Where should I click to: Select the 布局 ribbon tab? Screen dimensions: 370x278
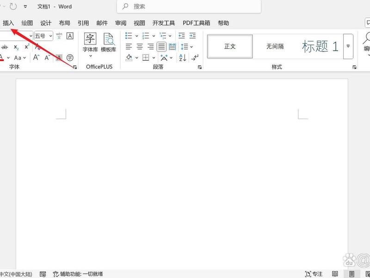[x=64, y=23]
